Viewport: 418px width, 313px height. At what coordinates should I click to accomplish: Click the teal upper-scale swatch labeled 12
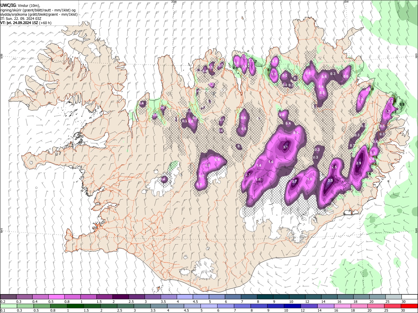point(313,297)
